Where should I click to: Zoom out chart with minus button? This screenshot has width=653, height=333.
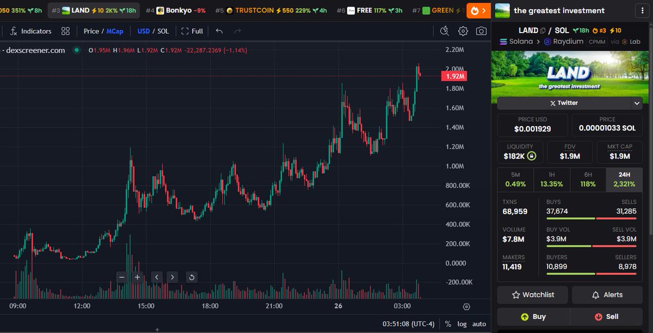point(122,277)
